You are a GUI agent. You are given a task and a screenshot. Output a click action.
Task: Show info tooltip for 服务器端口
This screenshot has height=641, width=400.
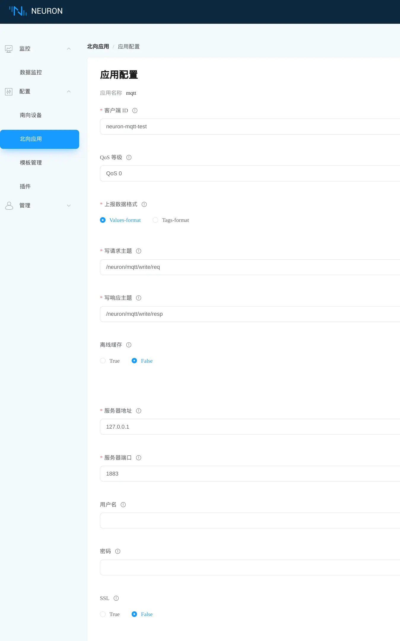click(x=139, y=458)
